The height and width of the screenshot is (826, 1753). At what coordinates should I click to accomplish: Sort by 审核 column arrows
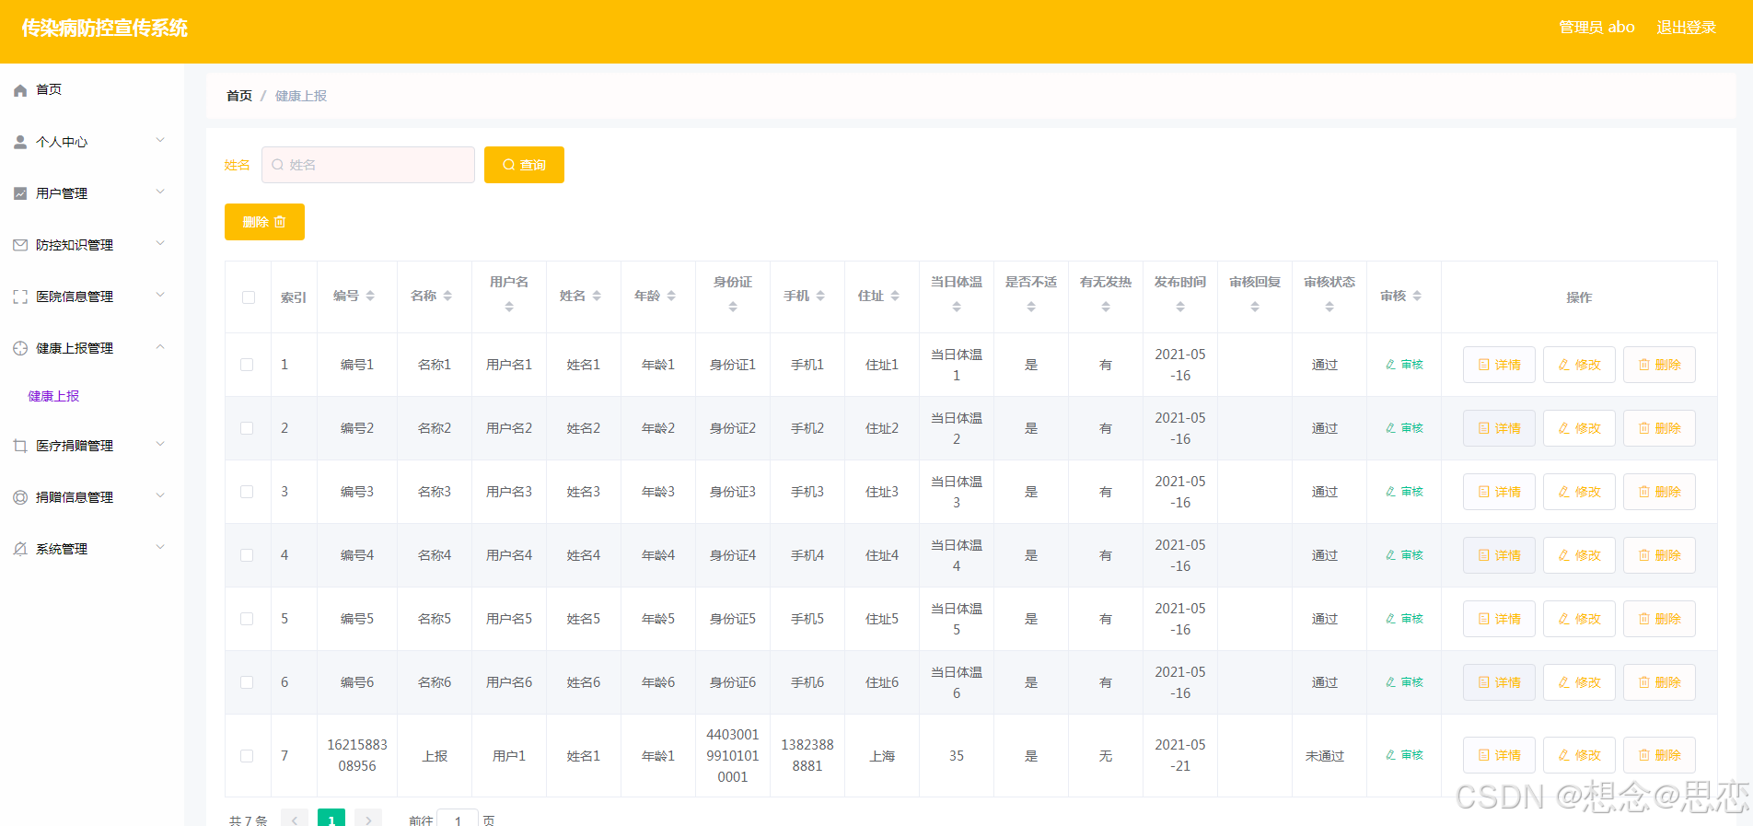(1417, 296)
